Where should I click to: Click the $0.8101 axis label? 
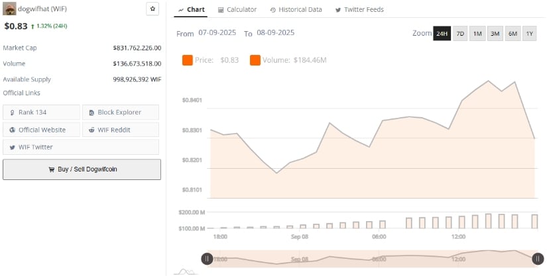point(192,190)
